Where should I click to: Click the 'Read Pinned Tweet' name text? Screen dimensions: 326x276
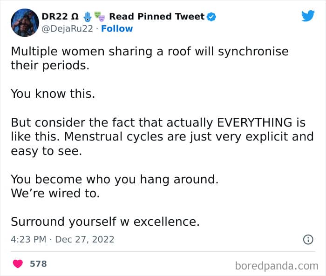tap(156, 17)
